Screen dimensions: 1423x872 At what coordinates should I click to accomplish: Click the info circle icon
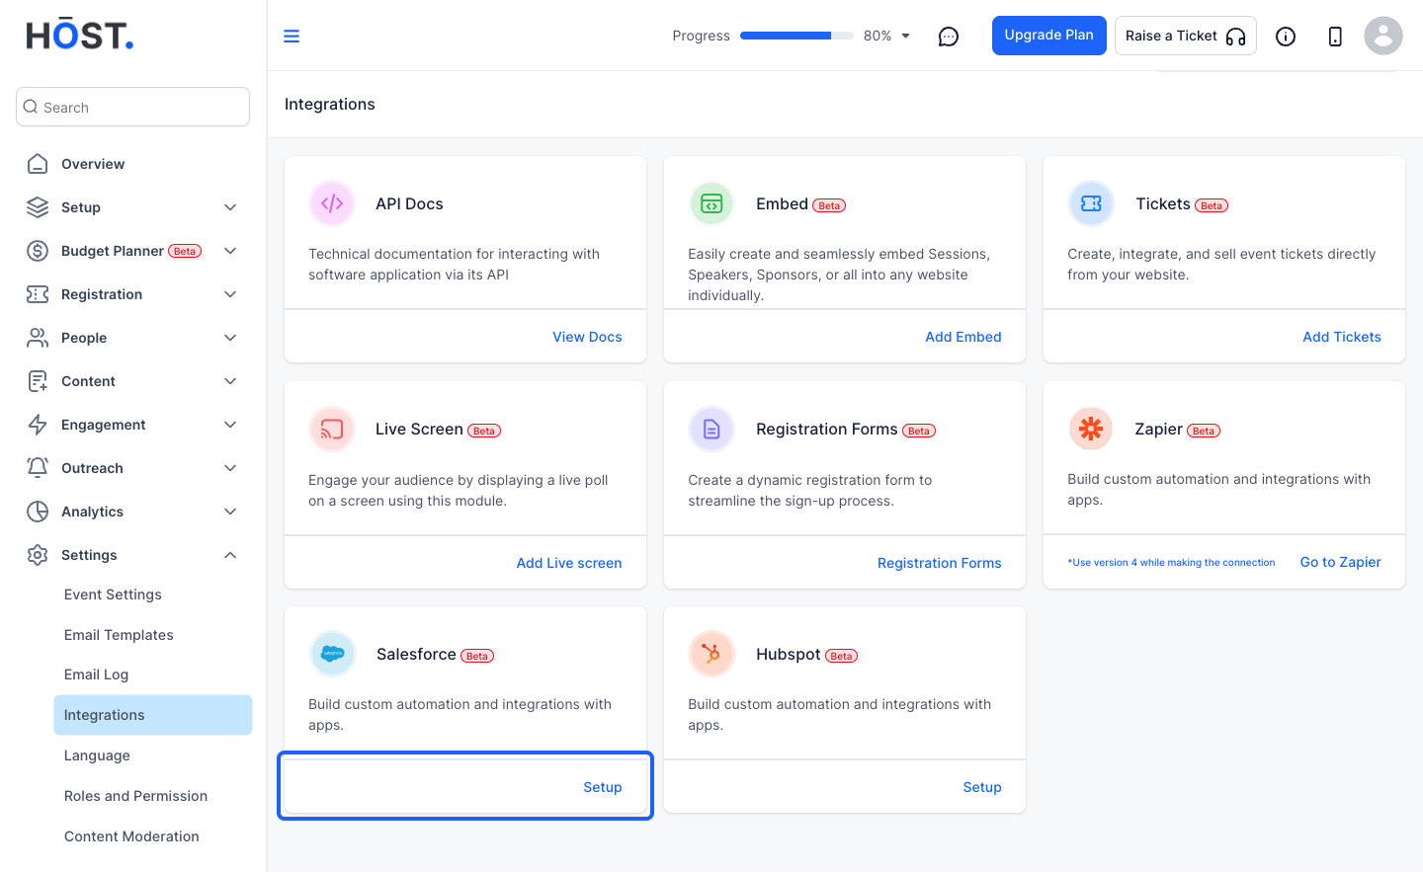pyautogui.click(x=1286, y=37)
